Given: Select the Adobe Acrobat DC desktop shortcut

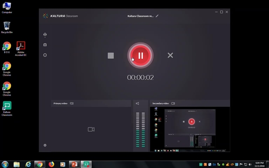Looking at the screenshot, I should click(x=21, y=49).
